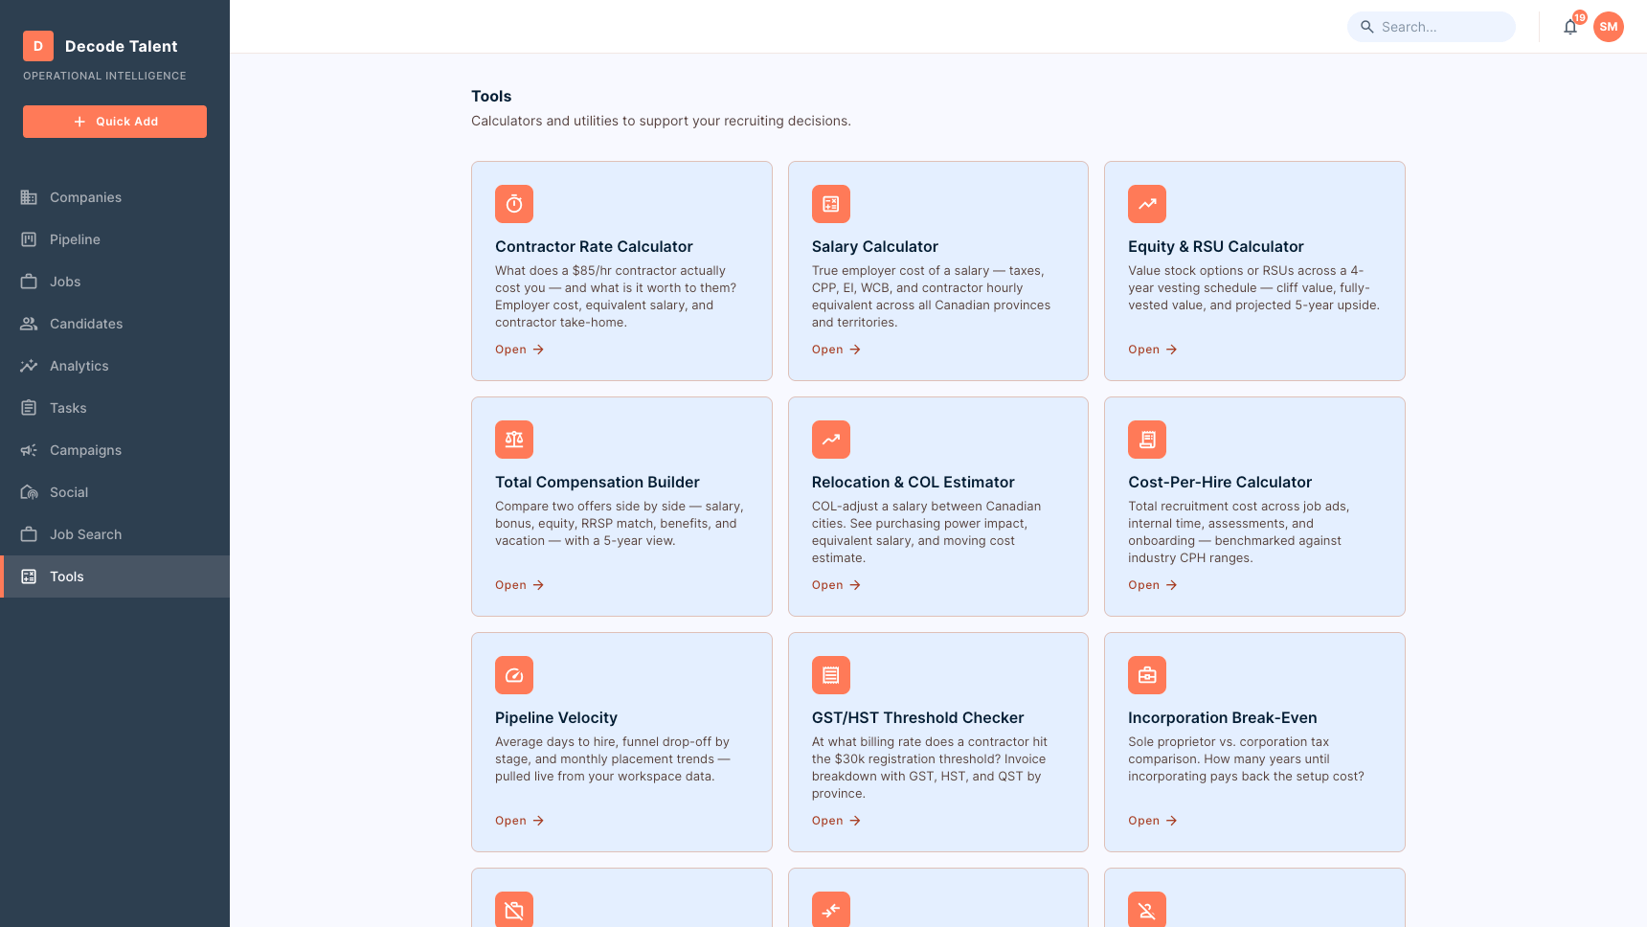Click the GST/HST Threshold Checker title
This screenshot has width=1647, height=927.
coord(918,717)
